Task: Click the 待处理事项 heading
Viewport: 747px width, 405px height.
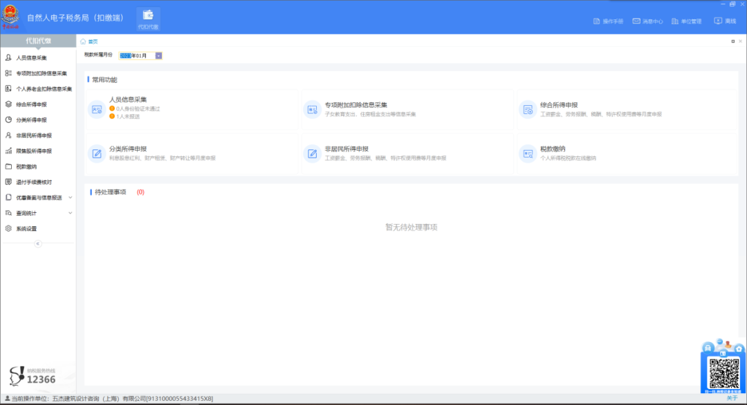Action: pyautogui.click(x=110, y=192)
